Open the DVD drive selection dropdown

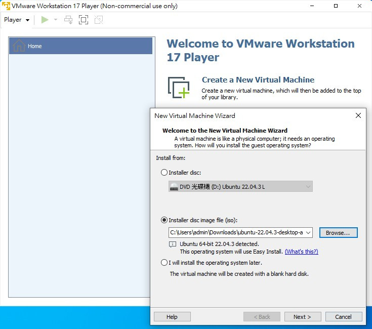click(240, 187)
